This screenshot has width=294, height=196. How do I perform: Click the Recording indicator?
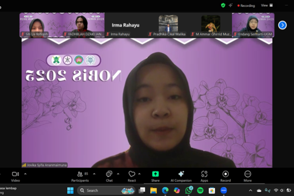point(246,5)
